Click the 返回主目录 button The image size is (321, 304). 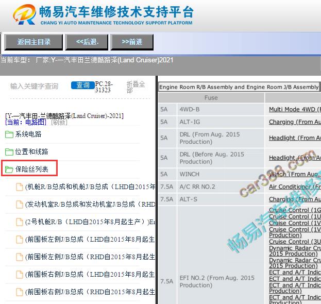(33, 42)
